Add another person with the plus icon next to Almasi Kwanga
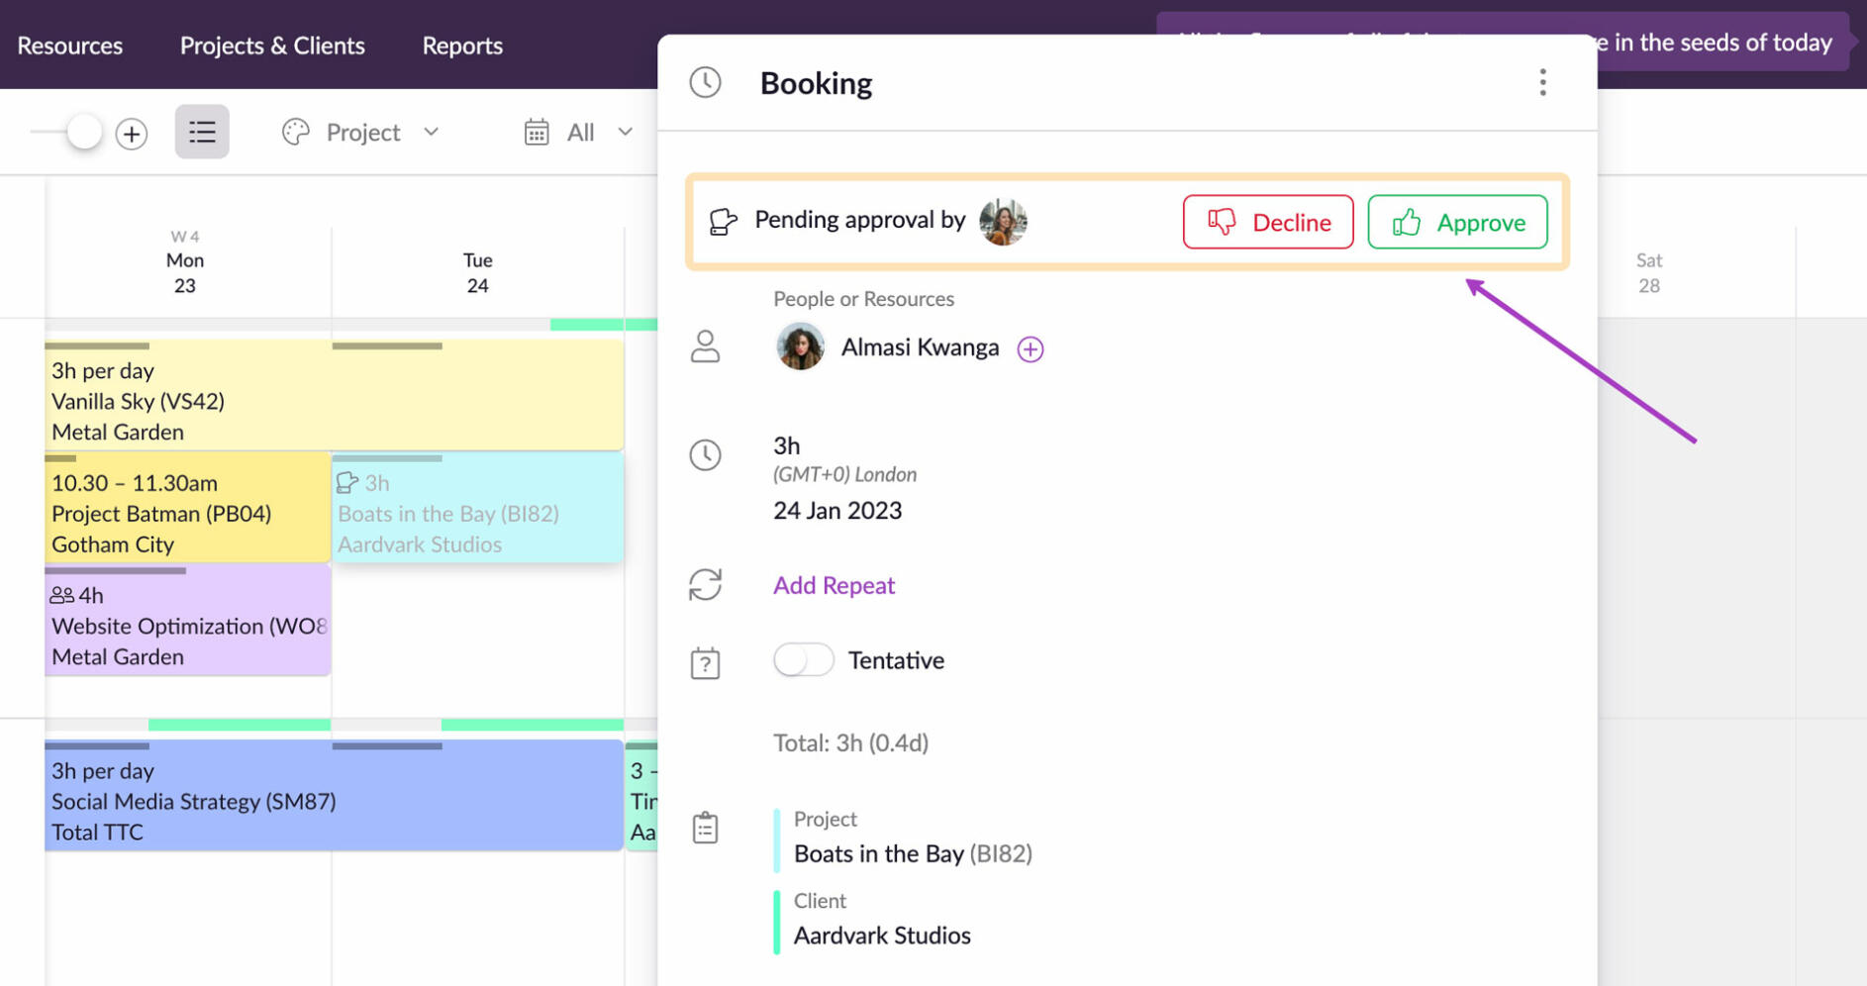Screen dimensions: 1867x986 click(1031, 347)
